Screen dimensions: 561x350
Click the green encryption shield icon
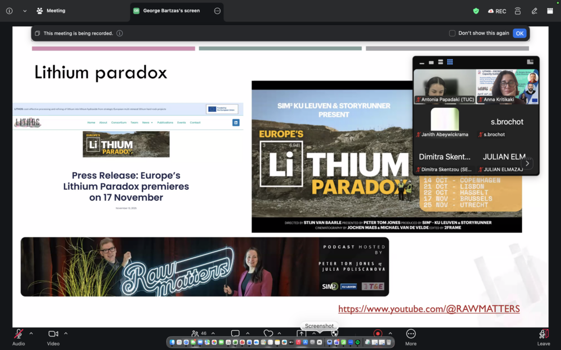476,11
